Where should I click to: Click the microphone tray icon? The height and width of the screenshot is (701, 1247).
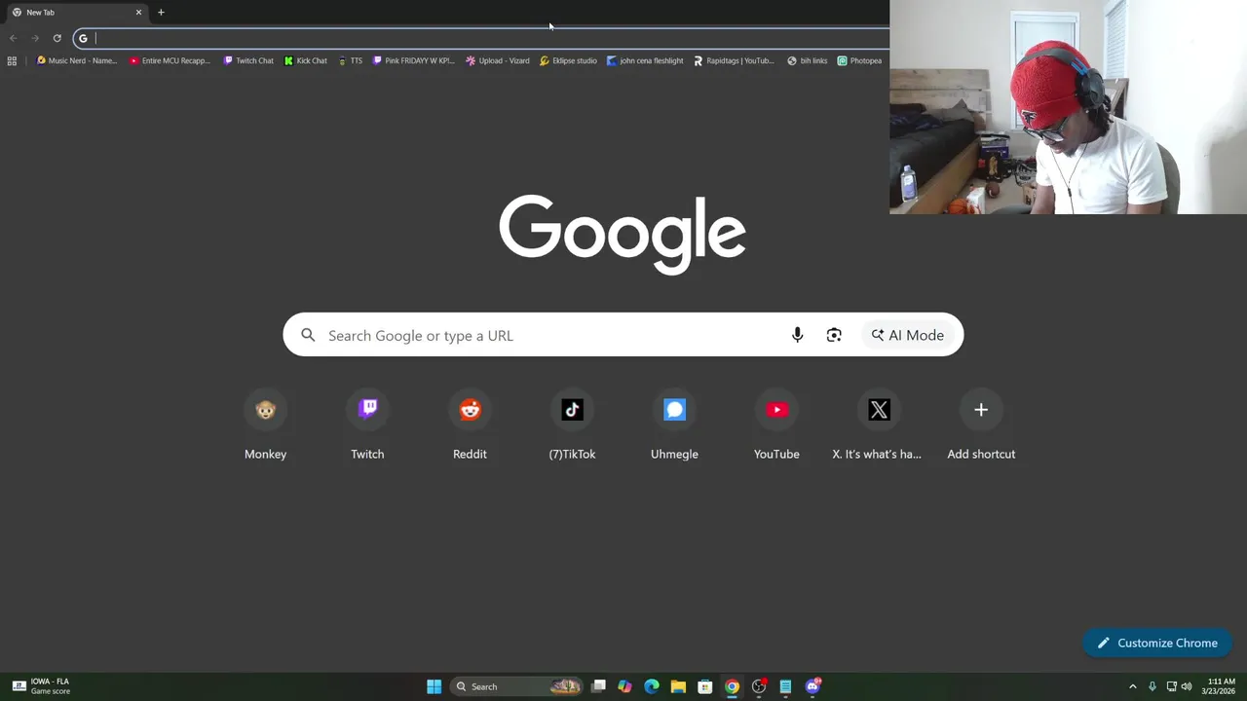click(x=1153, y=686)
